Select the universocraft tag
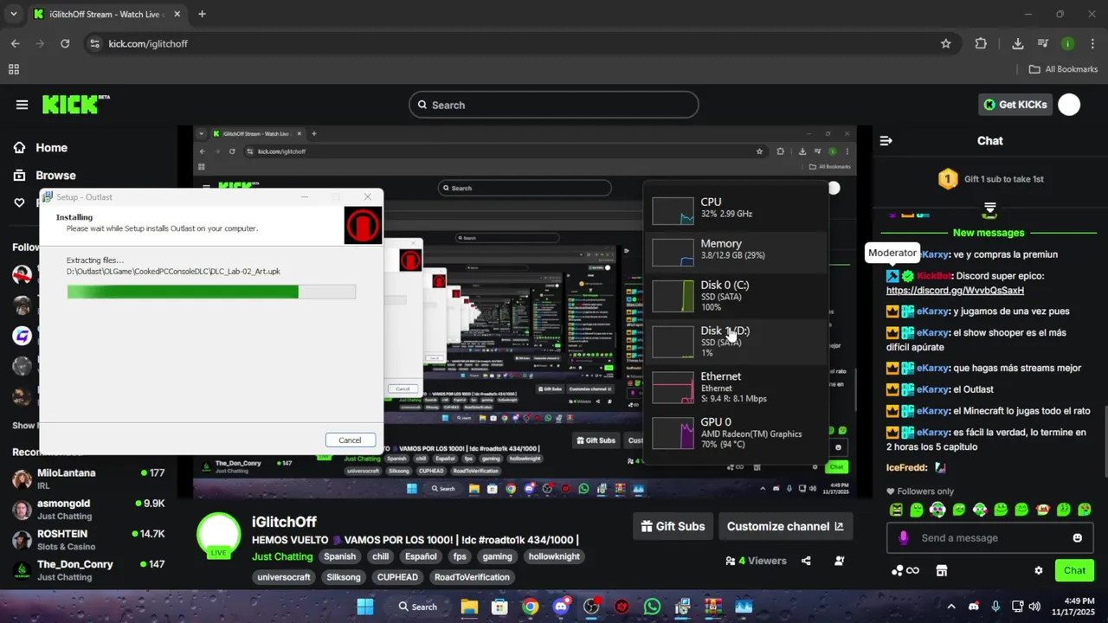Screen dimensions: 1108x623 (284, 577)
